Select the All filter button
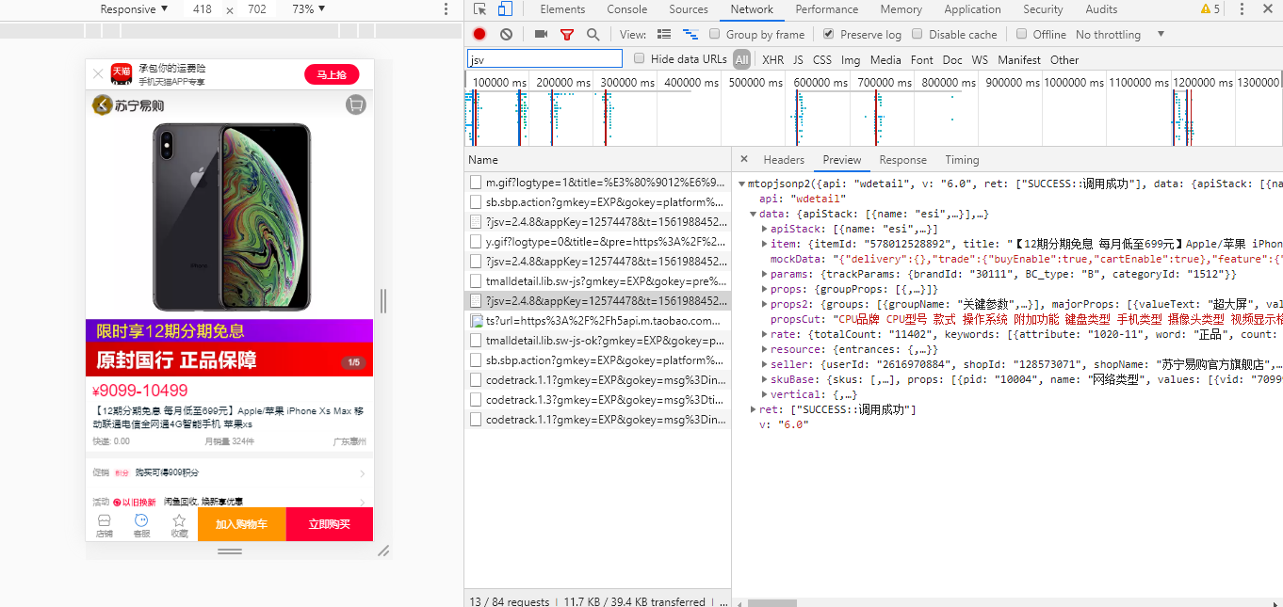This screenshot has width=1283, height=607. pos(742,59)
